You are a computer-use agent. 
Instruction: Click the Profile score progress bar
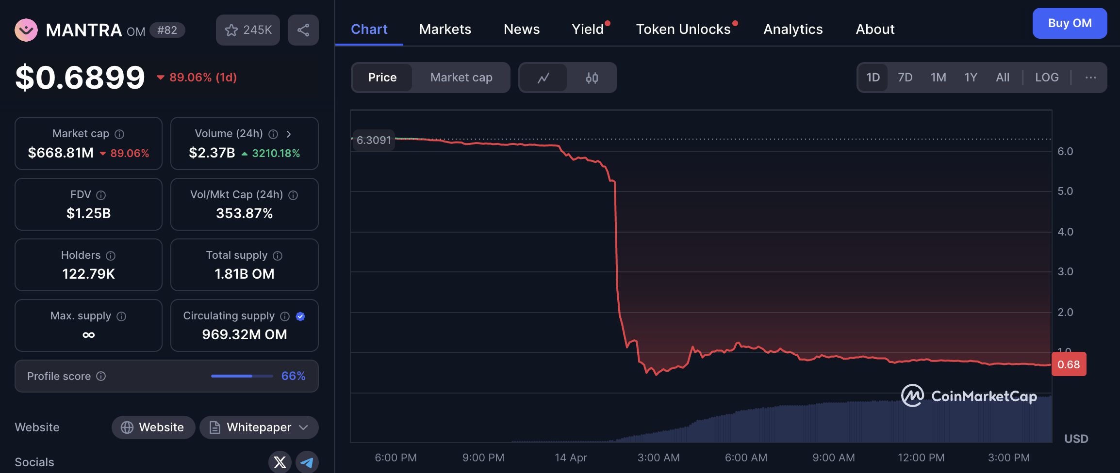tap(242, 376)
